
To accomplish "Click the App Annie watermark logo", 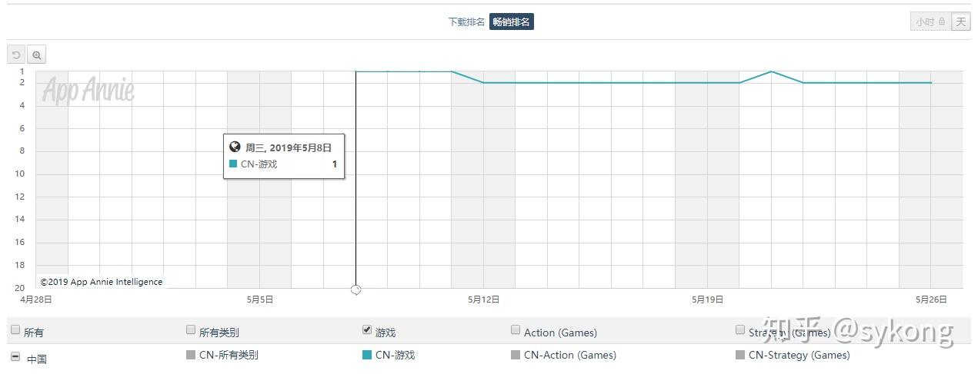I will pos(88,91).
